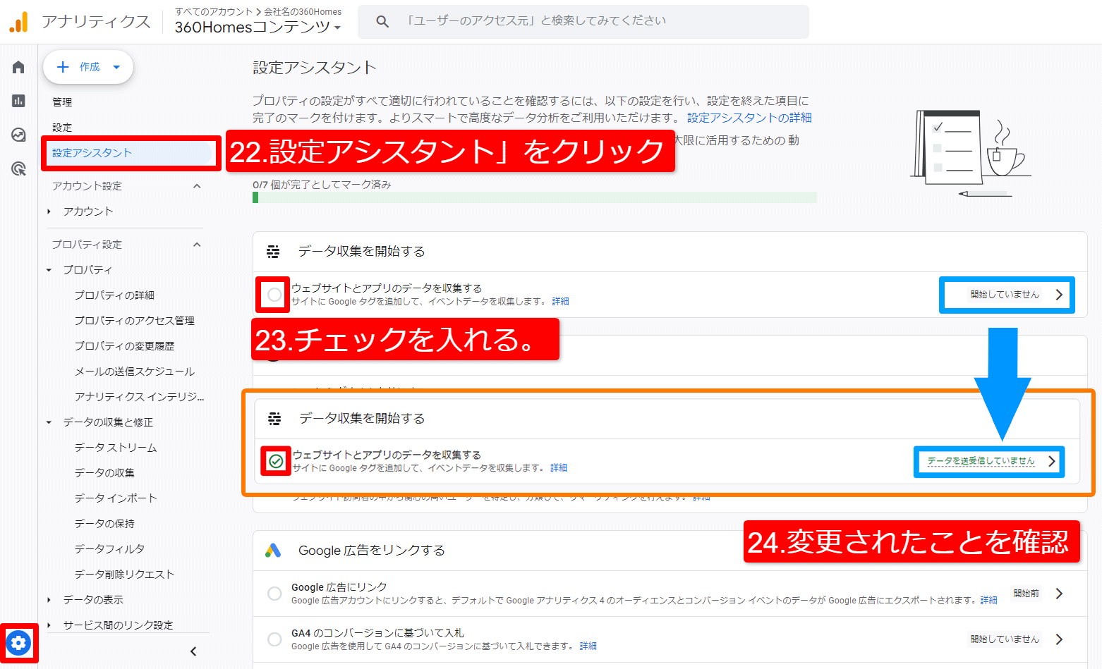Screen dimensions: 1102x669
Task: Mark data collection item as complete
Action: 274,295
